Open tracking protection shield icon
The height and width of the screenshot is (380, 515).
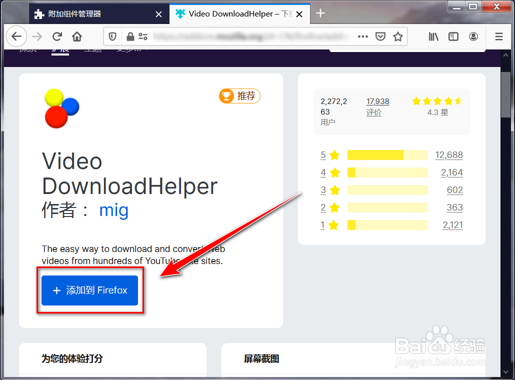point(112,36)
